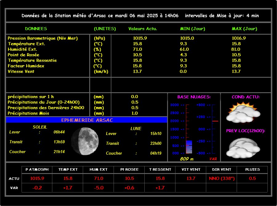Click the maximum humidity value 81.0
277x206 pixels.
[x=236, y=49]
